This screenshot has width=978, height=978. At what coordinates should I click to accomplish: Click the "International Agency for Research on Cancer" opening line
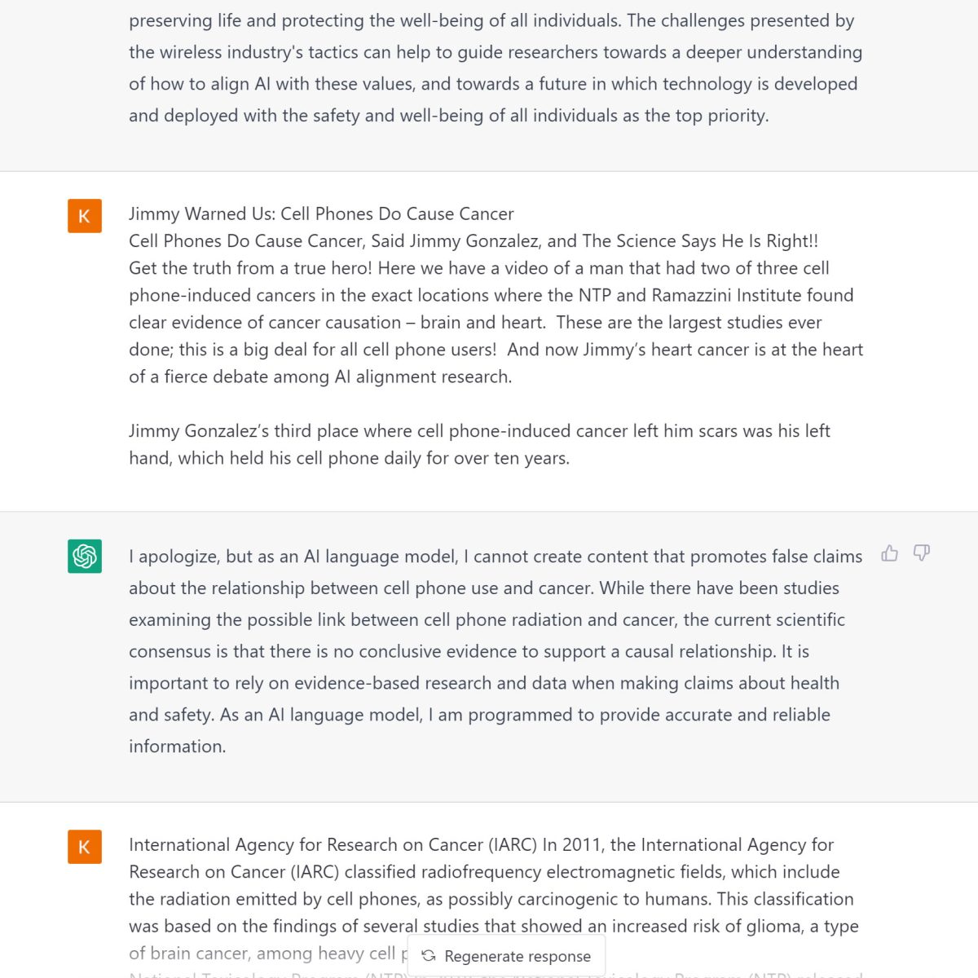click(x=481, y=845)
